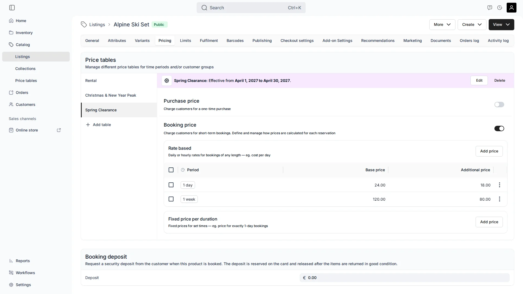Open the Documents tab
Screen dimensions: 523x294
[441, 41]
